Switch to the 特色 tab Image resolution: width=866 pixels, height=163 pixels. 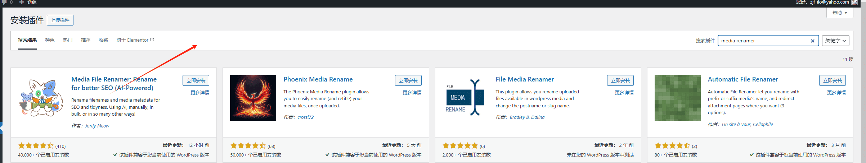pos(50,40)
